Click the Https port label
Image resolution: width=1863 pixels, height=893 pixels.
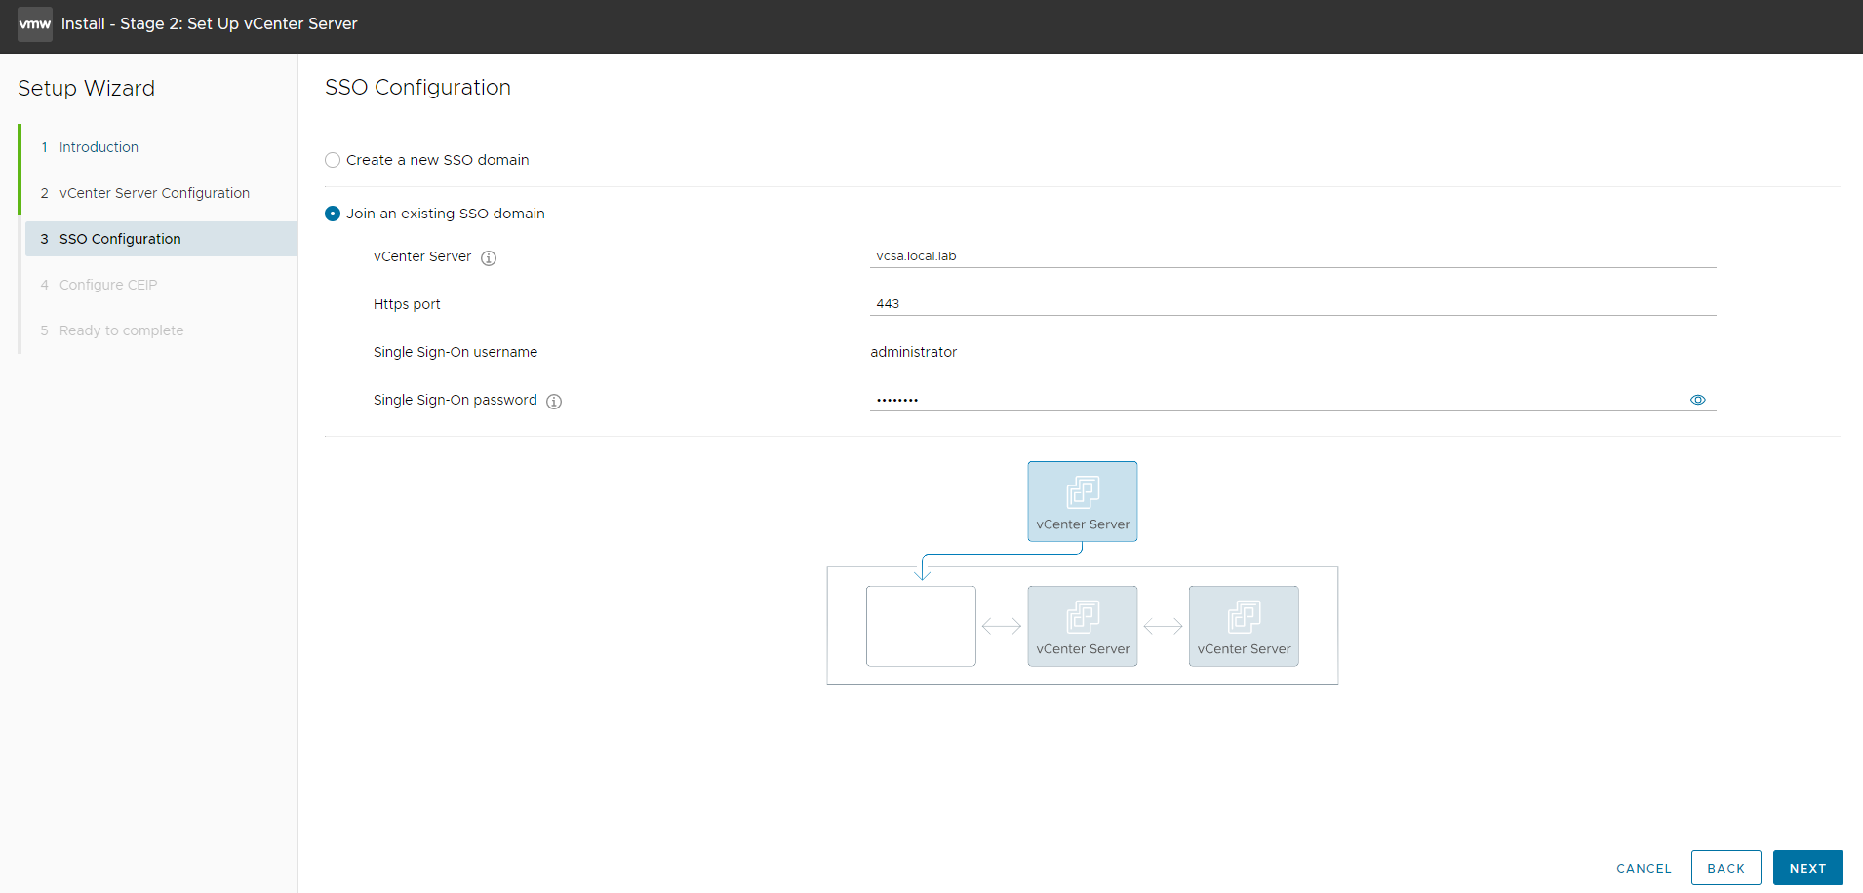coord(407,304)
